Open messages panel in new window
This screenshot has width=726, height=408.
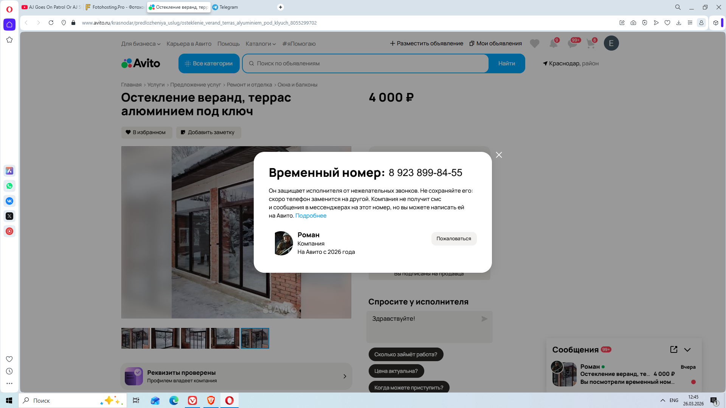[x=673, y=349]
